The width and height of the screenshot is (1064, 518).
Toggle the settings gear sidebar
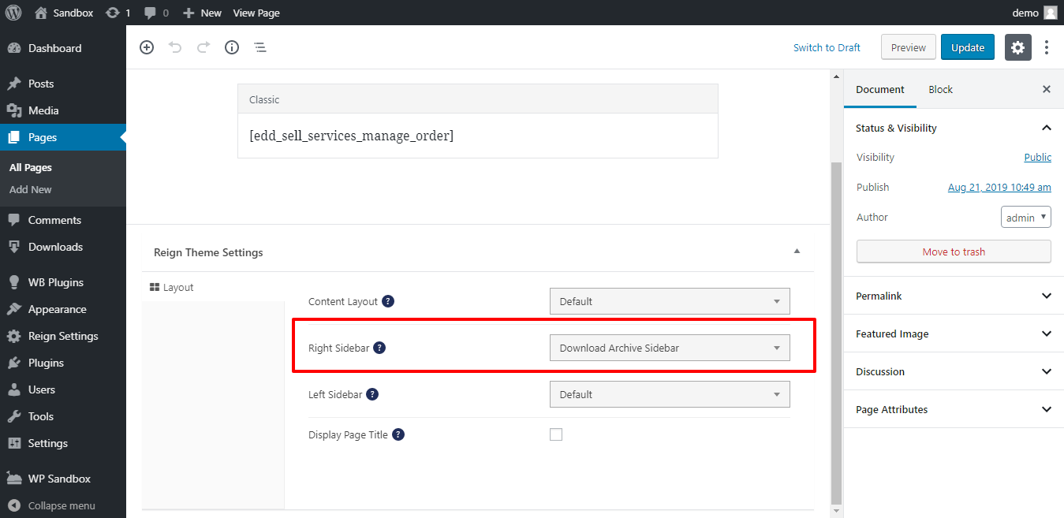1018,47
